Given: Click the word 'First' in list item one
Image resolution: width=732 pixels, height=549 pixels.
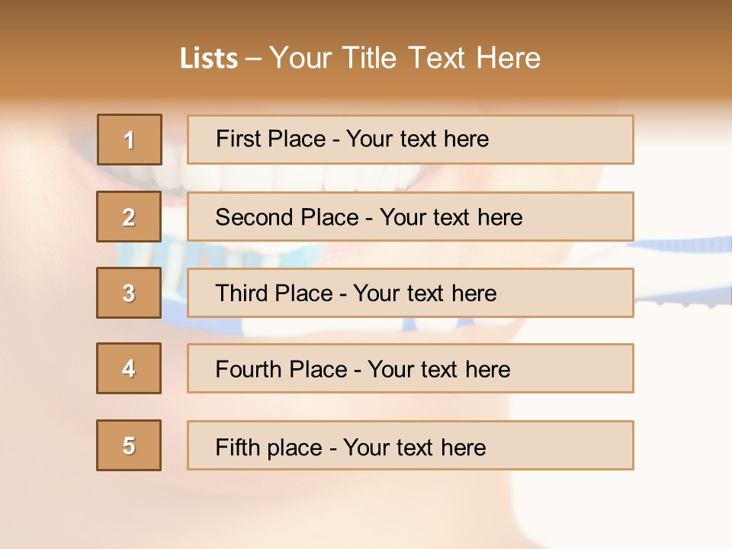Looking at the screenshot, I should (236, 139).
